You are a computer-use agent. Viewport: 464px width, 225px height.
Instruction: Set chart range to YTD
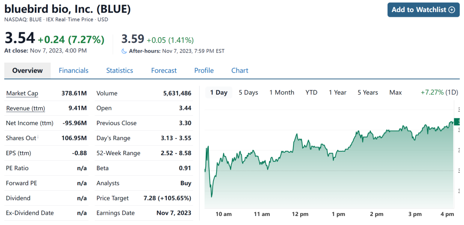pyautogui.click(x=311, y=93)
